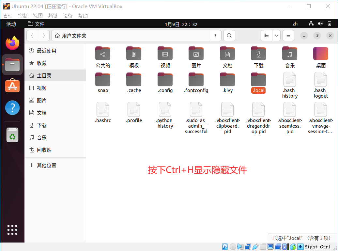
Task: Click the 活动 activities button
Action: point(11,24)
